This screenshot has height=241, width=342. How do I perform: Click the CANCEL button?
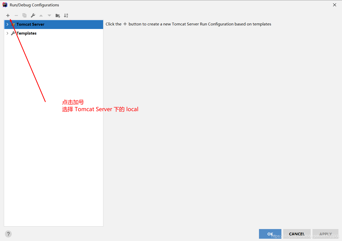[x=297, y=234]
